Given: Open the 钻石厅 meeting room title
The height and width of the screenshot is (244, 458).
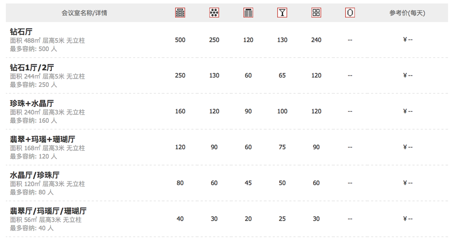Looking at the screenshot, I should click(x=21, y=31).
